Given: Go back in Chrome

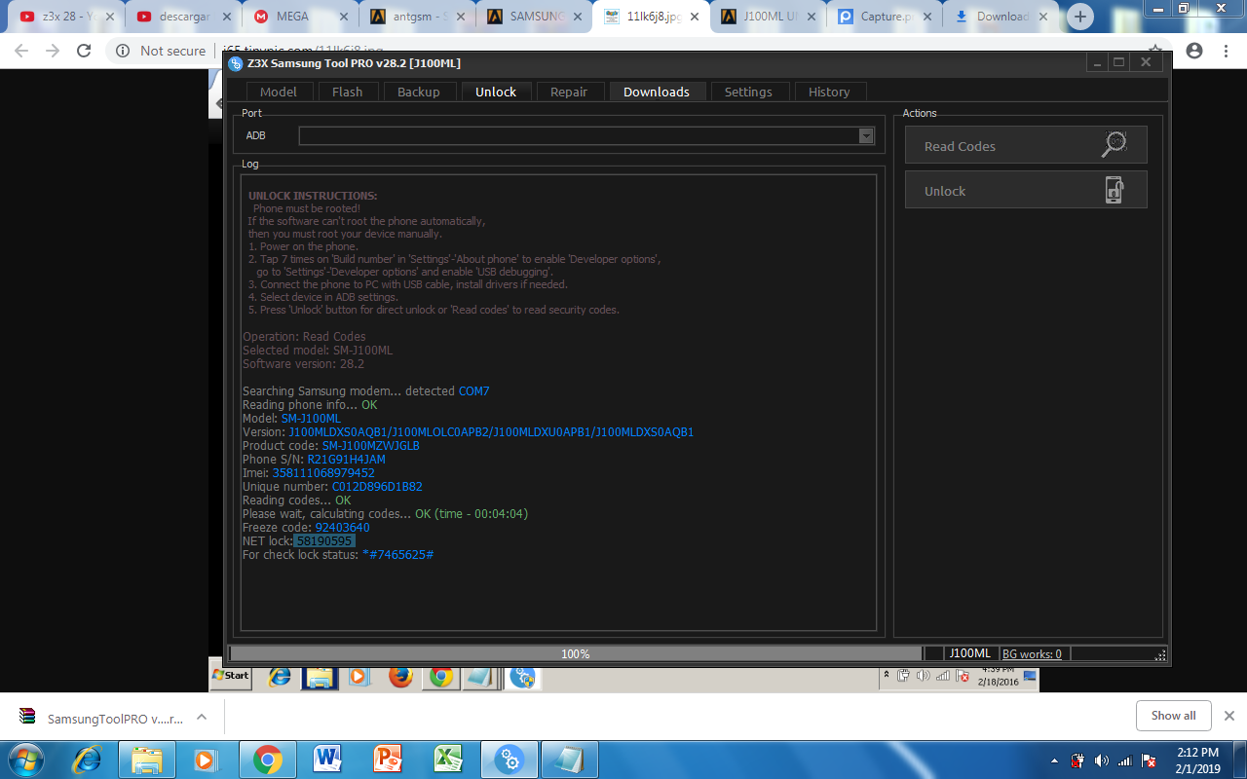Looking at the screenshot, I should [21, 51].
